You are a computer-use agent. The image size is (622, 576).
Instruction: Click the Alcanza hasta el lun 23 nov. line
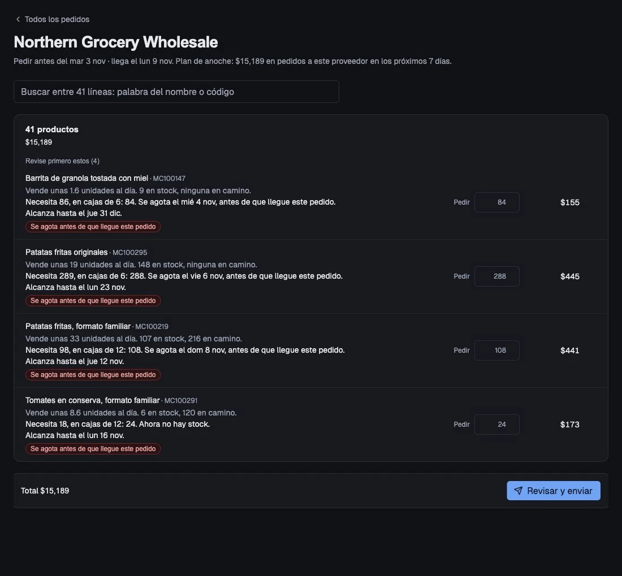(75, 287)
